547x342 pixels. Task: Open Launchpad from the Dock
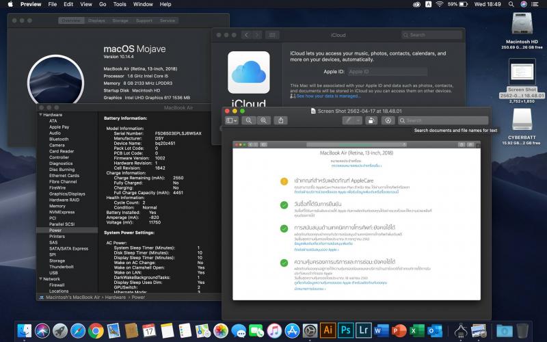(x=60, y=330)
